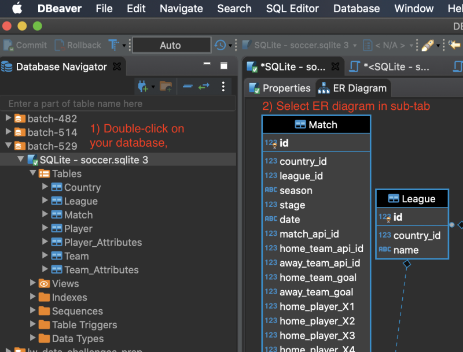Select the ER Diagram sub-tab
The height and width of the screenshot is (352, 463).
(x=353, y=88)
